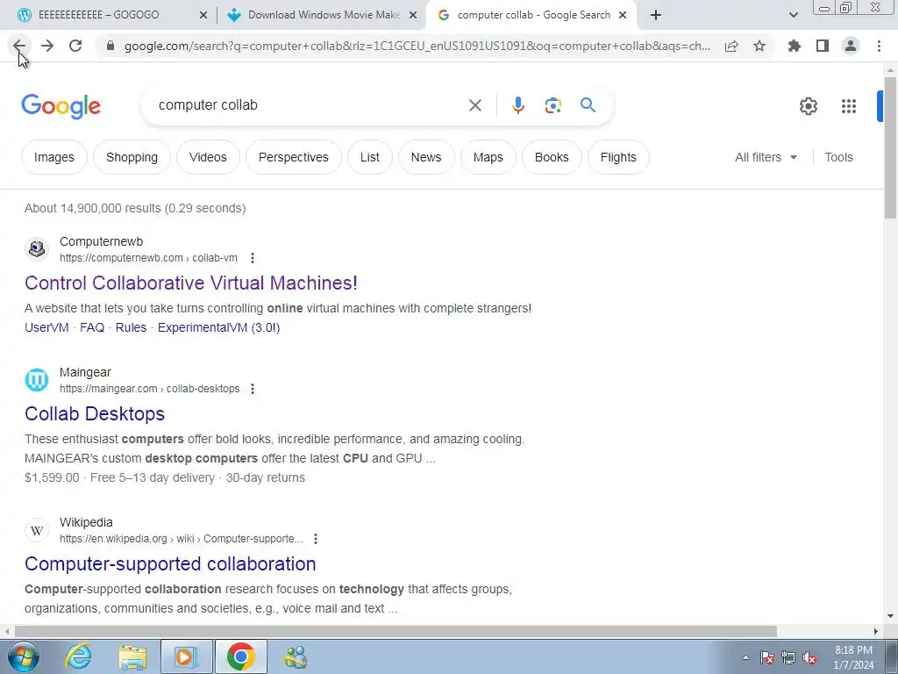Click the horizontal scrollbar thumb

(x=396, y=632)
